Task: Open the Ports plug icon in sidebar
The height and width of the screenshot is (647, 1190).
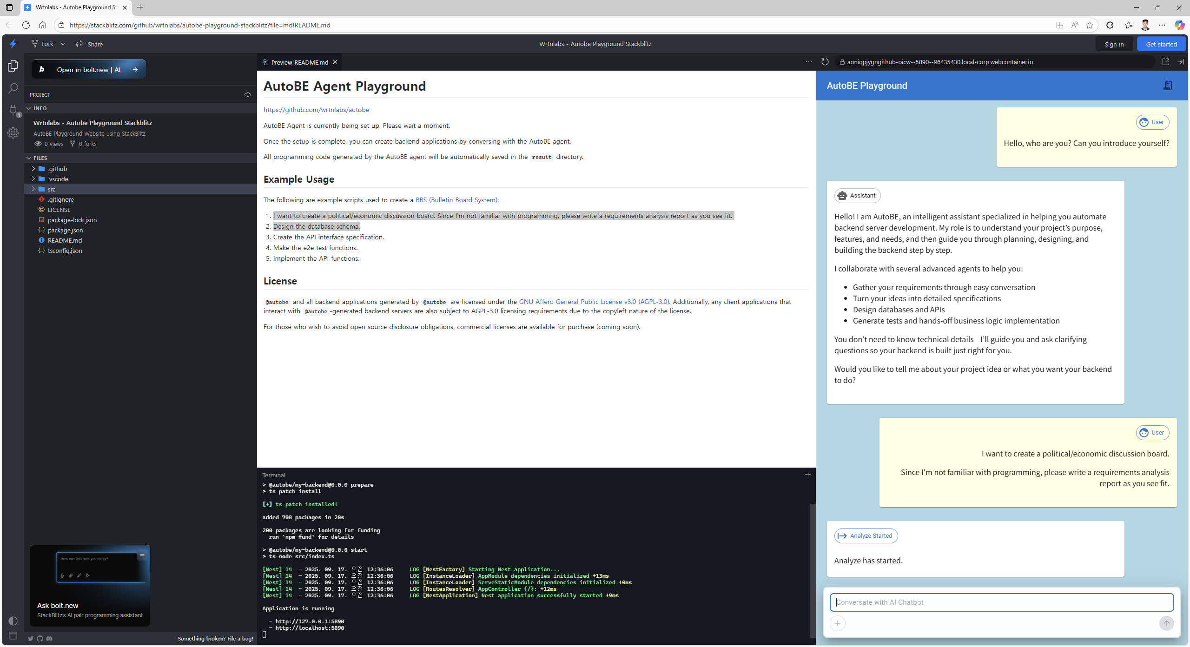Action: (13, 111)
